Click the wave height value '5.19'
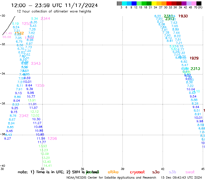Viewport: 205px width, 180px height. click(16, 24)
